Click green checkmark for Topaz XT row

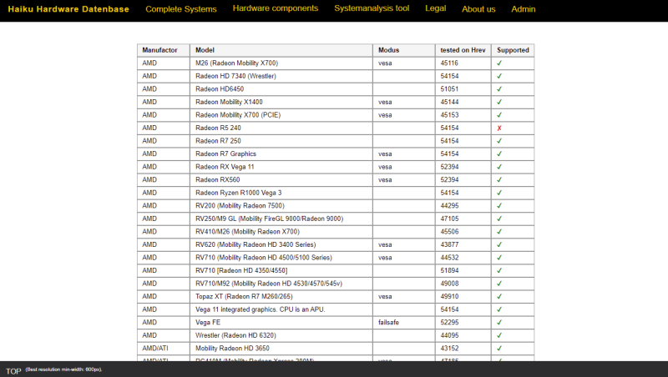(499, 297)
